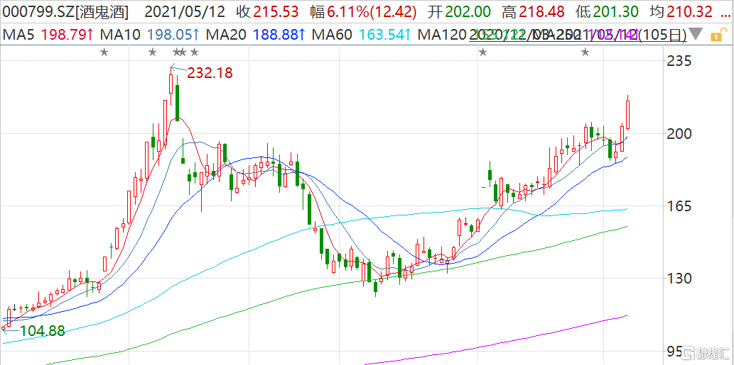Click the stock code 000799.SZ[酒鬼酒]
This screenshot has height=365, width=734.
coord(66,12)
